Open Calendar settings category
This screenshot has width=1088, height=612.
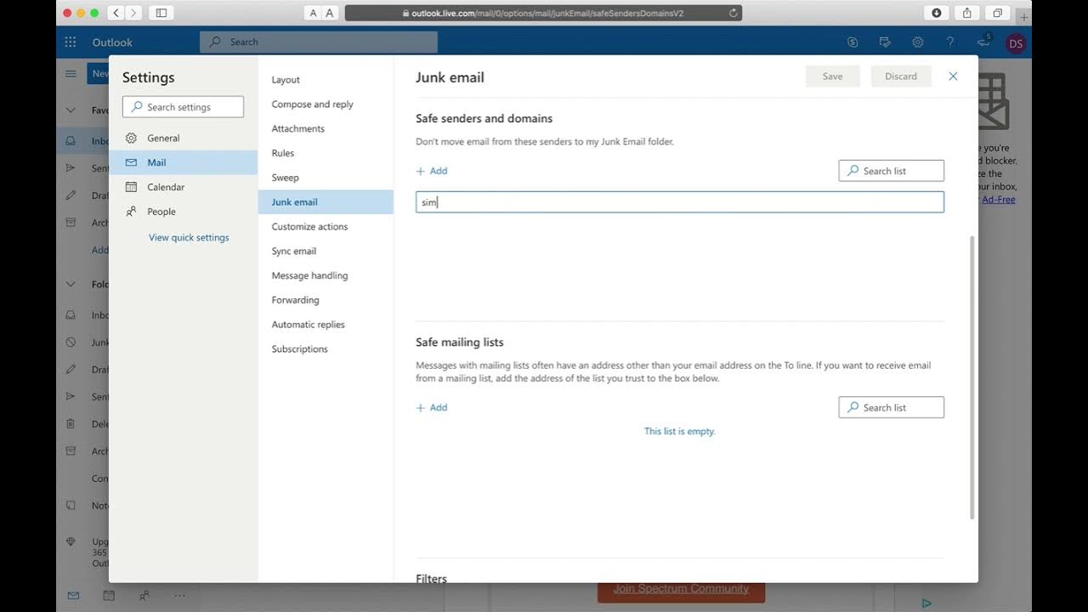(x=183, y=187)
